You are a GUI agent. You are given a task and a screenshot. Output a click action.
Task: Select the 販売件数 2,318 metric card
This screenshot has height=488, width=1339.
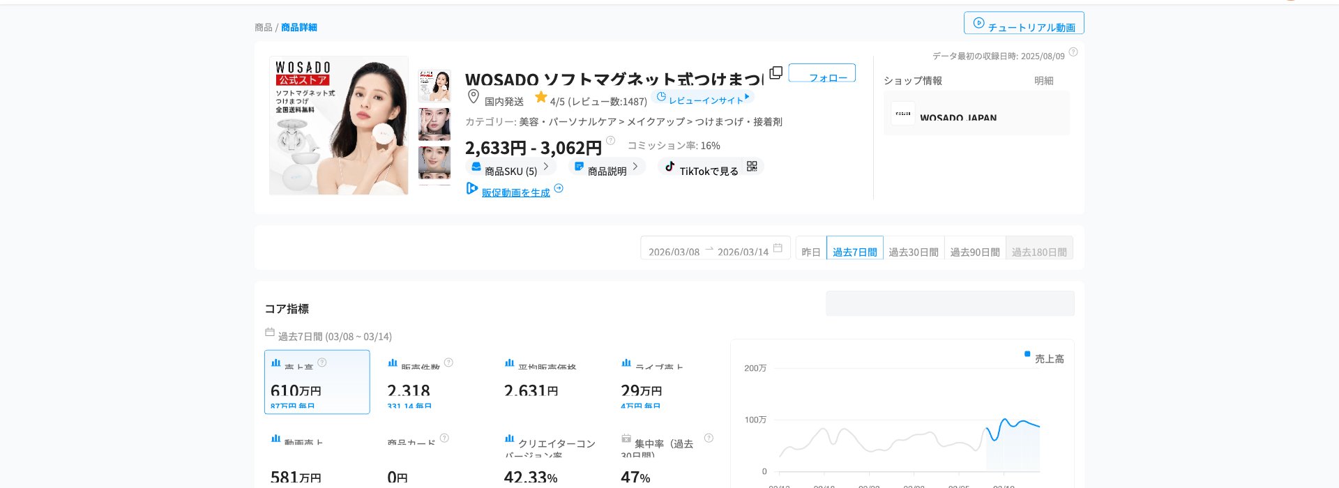coord(434,382)
